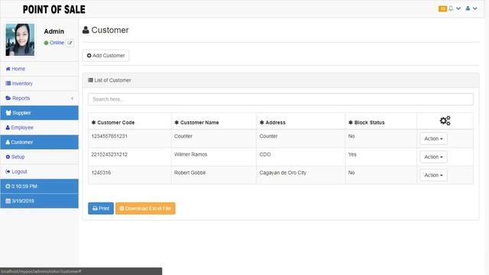Click the clock time tile
This screenshot has height=275, width=489.
[39, 186]
